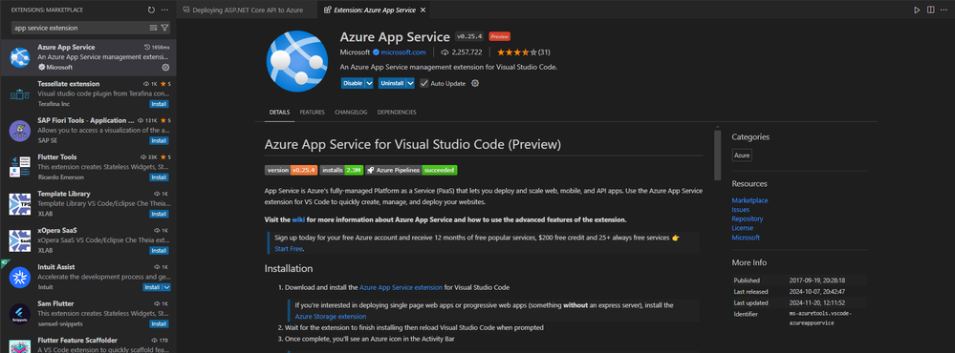
Task: Expand the Disable button dropdown arrow
Action: click(x=369, y=83)
